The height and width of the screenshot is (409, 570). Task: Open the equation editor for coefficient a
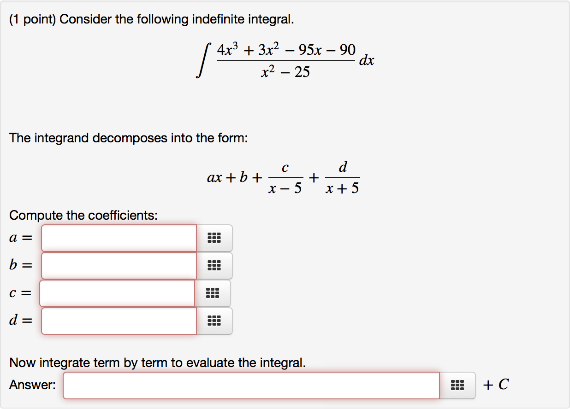click(214, 238)
